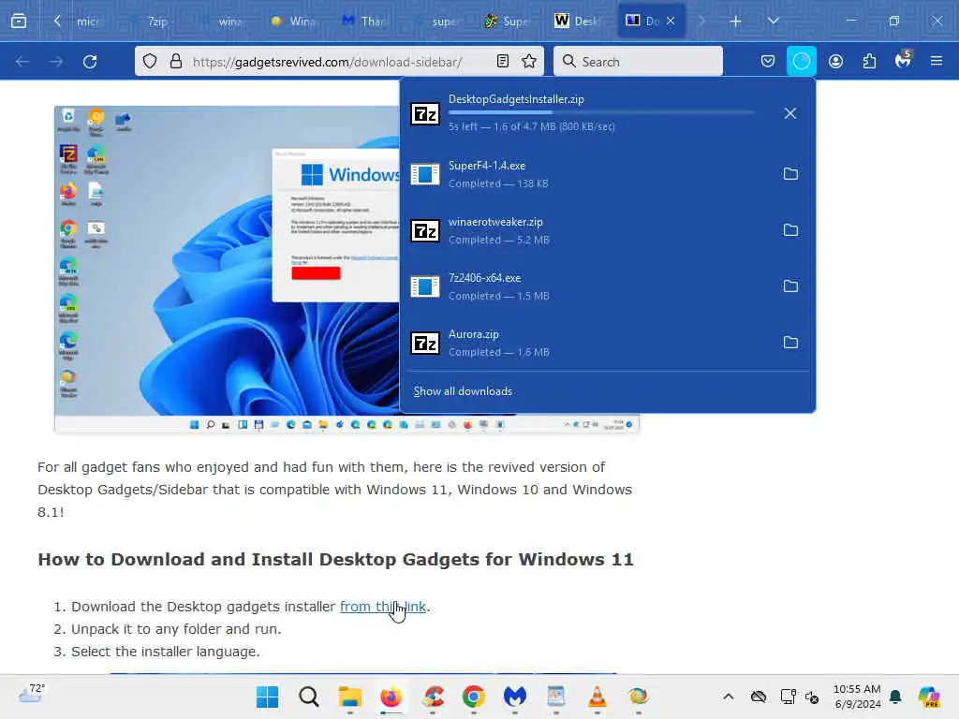Open Google Chrome from taskbar
This screenshot has height=719, width=959.
(473, 697)
